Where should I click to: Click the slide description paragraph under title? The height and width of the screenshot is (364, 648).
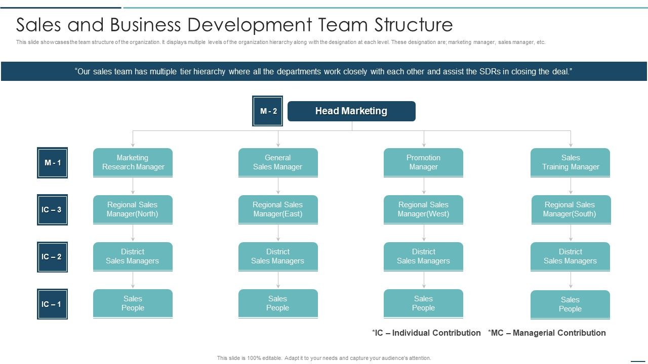point(280,42)
